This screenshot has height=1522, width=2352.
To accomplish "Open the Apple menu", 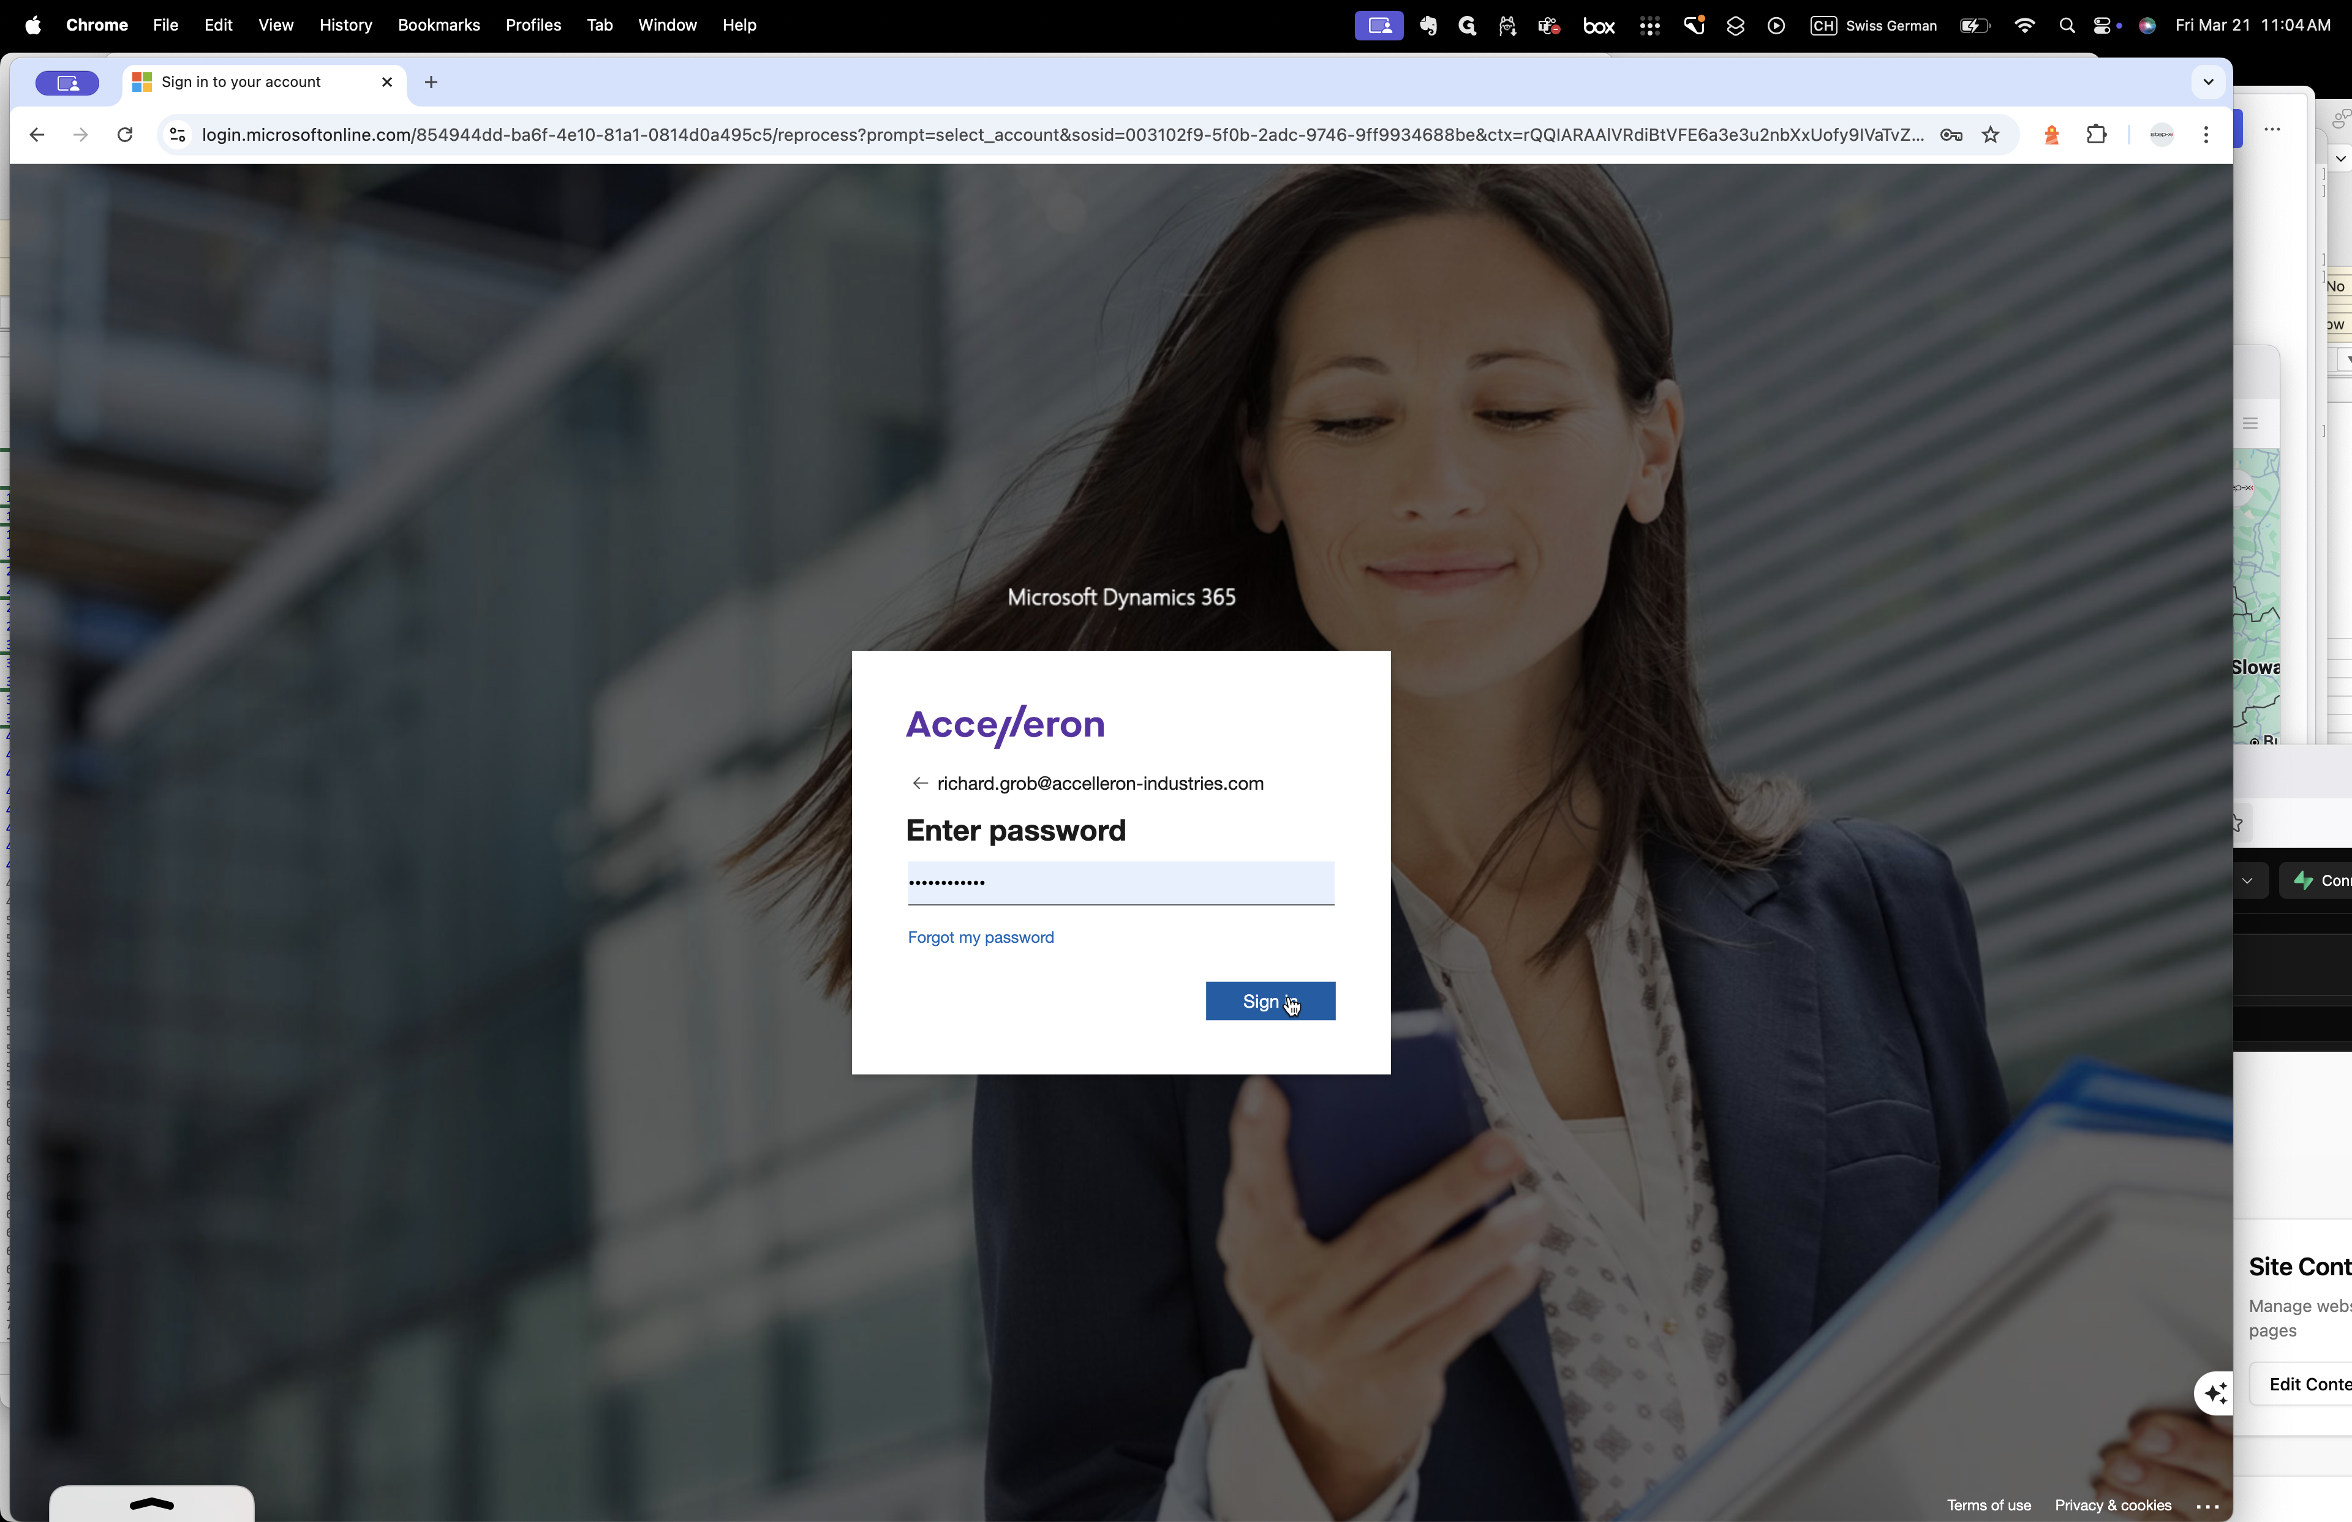I will point(32,24).
